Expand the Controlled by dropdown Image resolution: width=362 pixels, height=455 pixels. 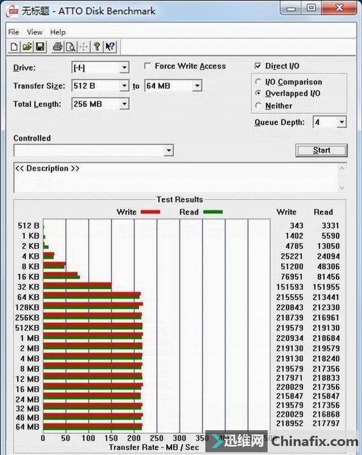[169, 150]
